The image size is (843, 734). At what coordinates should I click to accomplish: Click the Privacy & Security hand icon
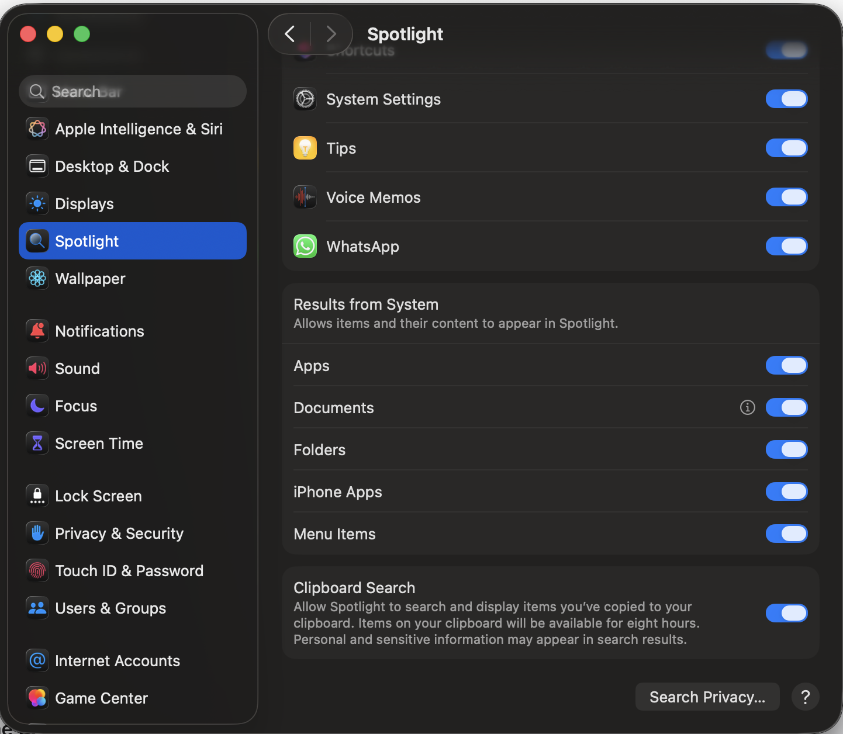[37, 533]
